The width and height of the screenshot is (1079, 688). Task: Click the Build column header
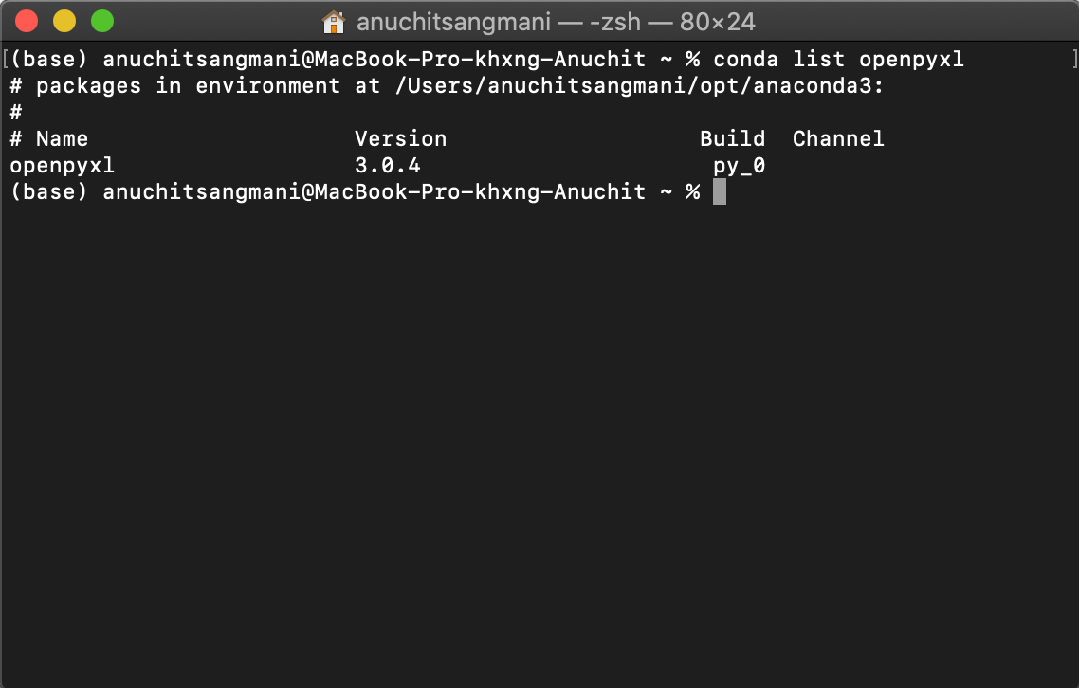tap(733, 138)
